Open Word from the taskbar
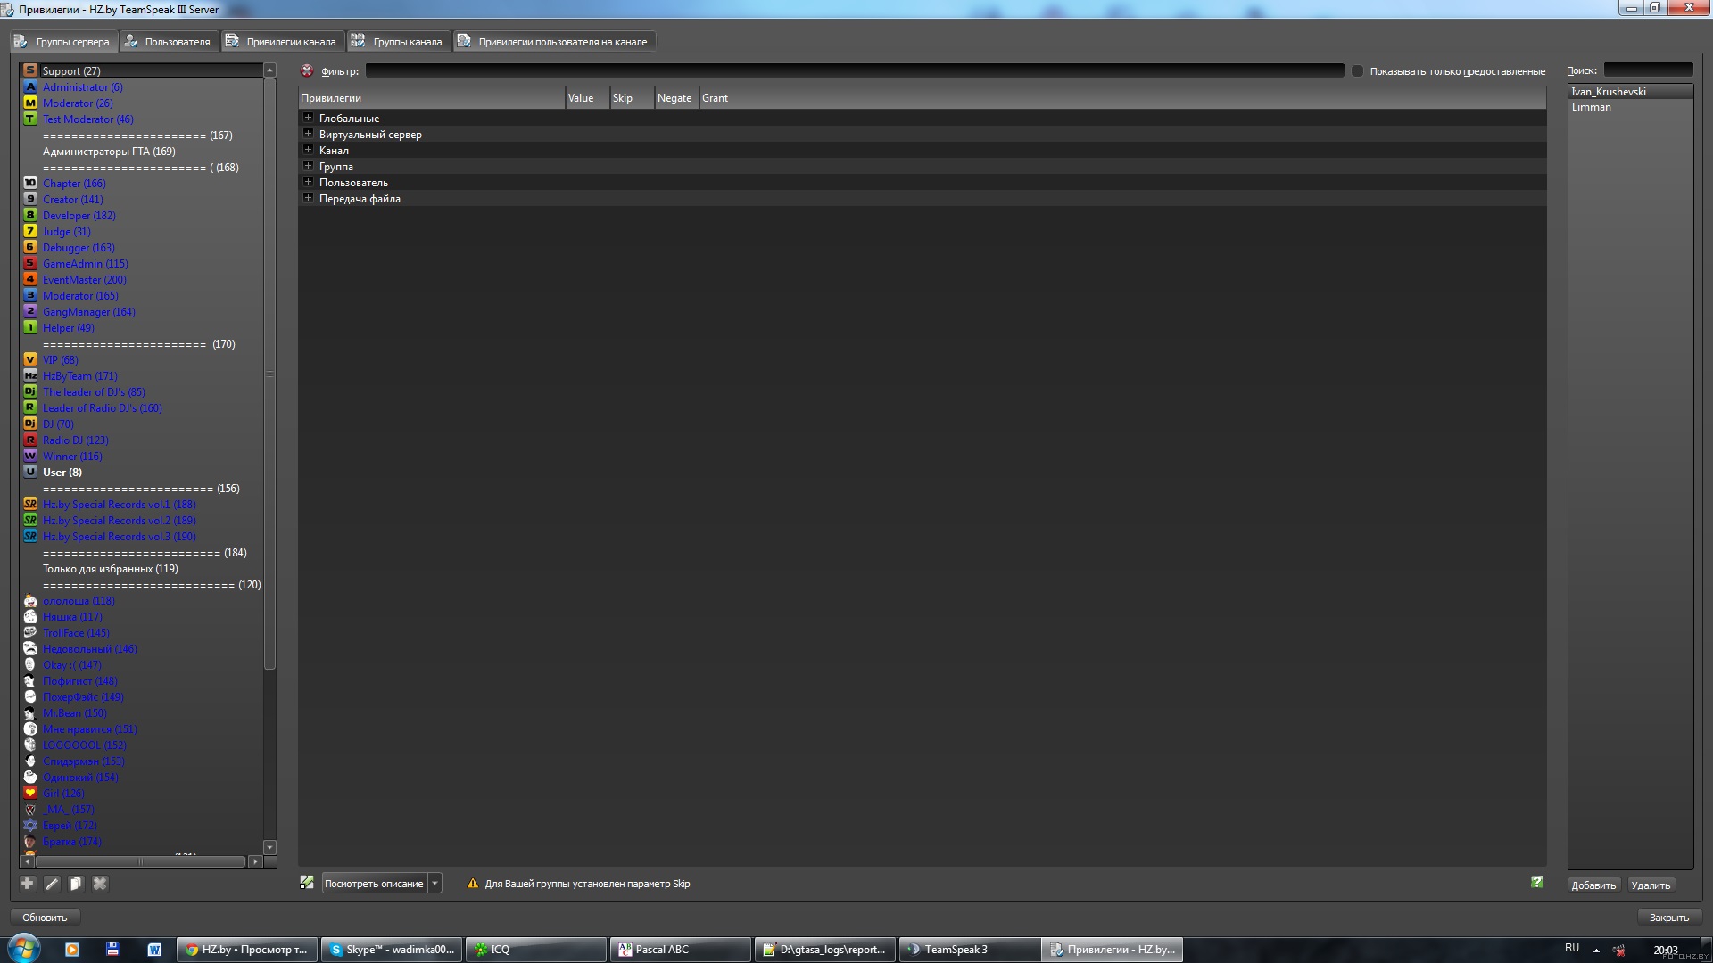The image size is (1713, 963). tap(154, 950)
